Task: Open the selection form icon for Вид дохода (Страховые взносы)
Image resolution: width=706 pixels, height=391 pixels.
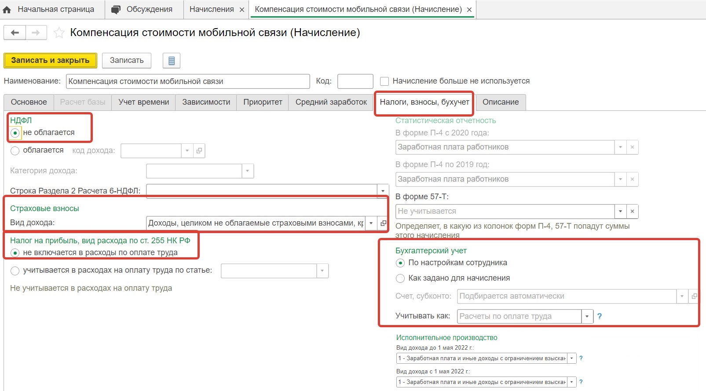Action: (x=383, y=223)
